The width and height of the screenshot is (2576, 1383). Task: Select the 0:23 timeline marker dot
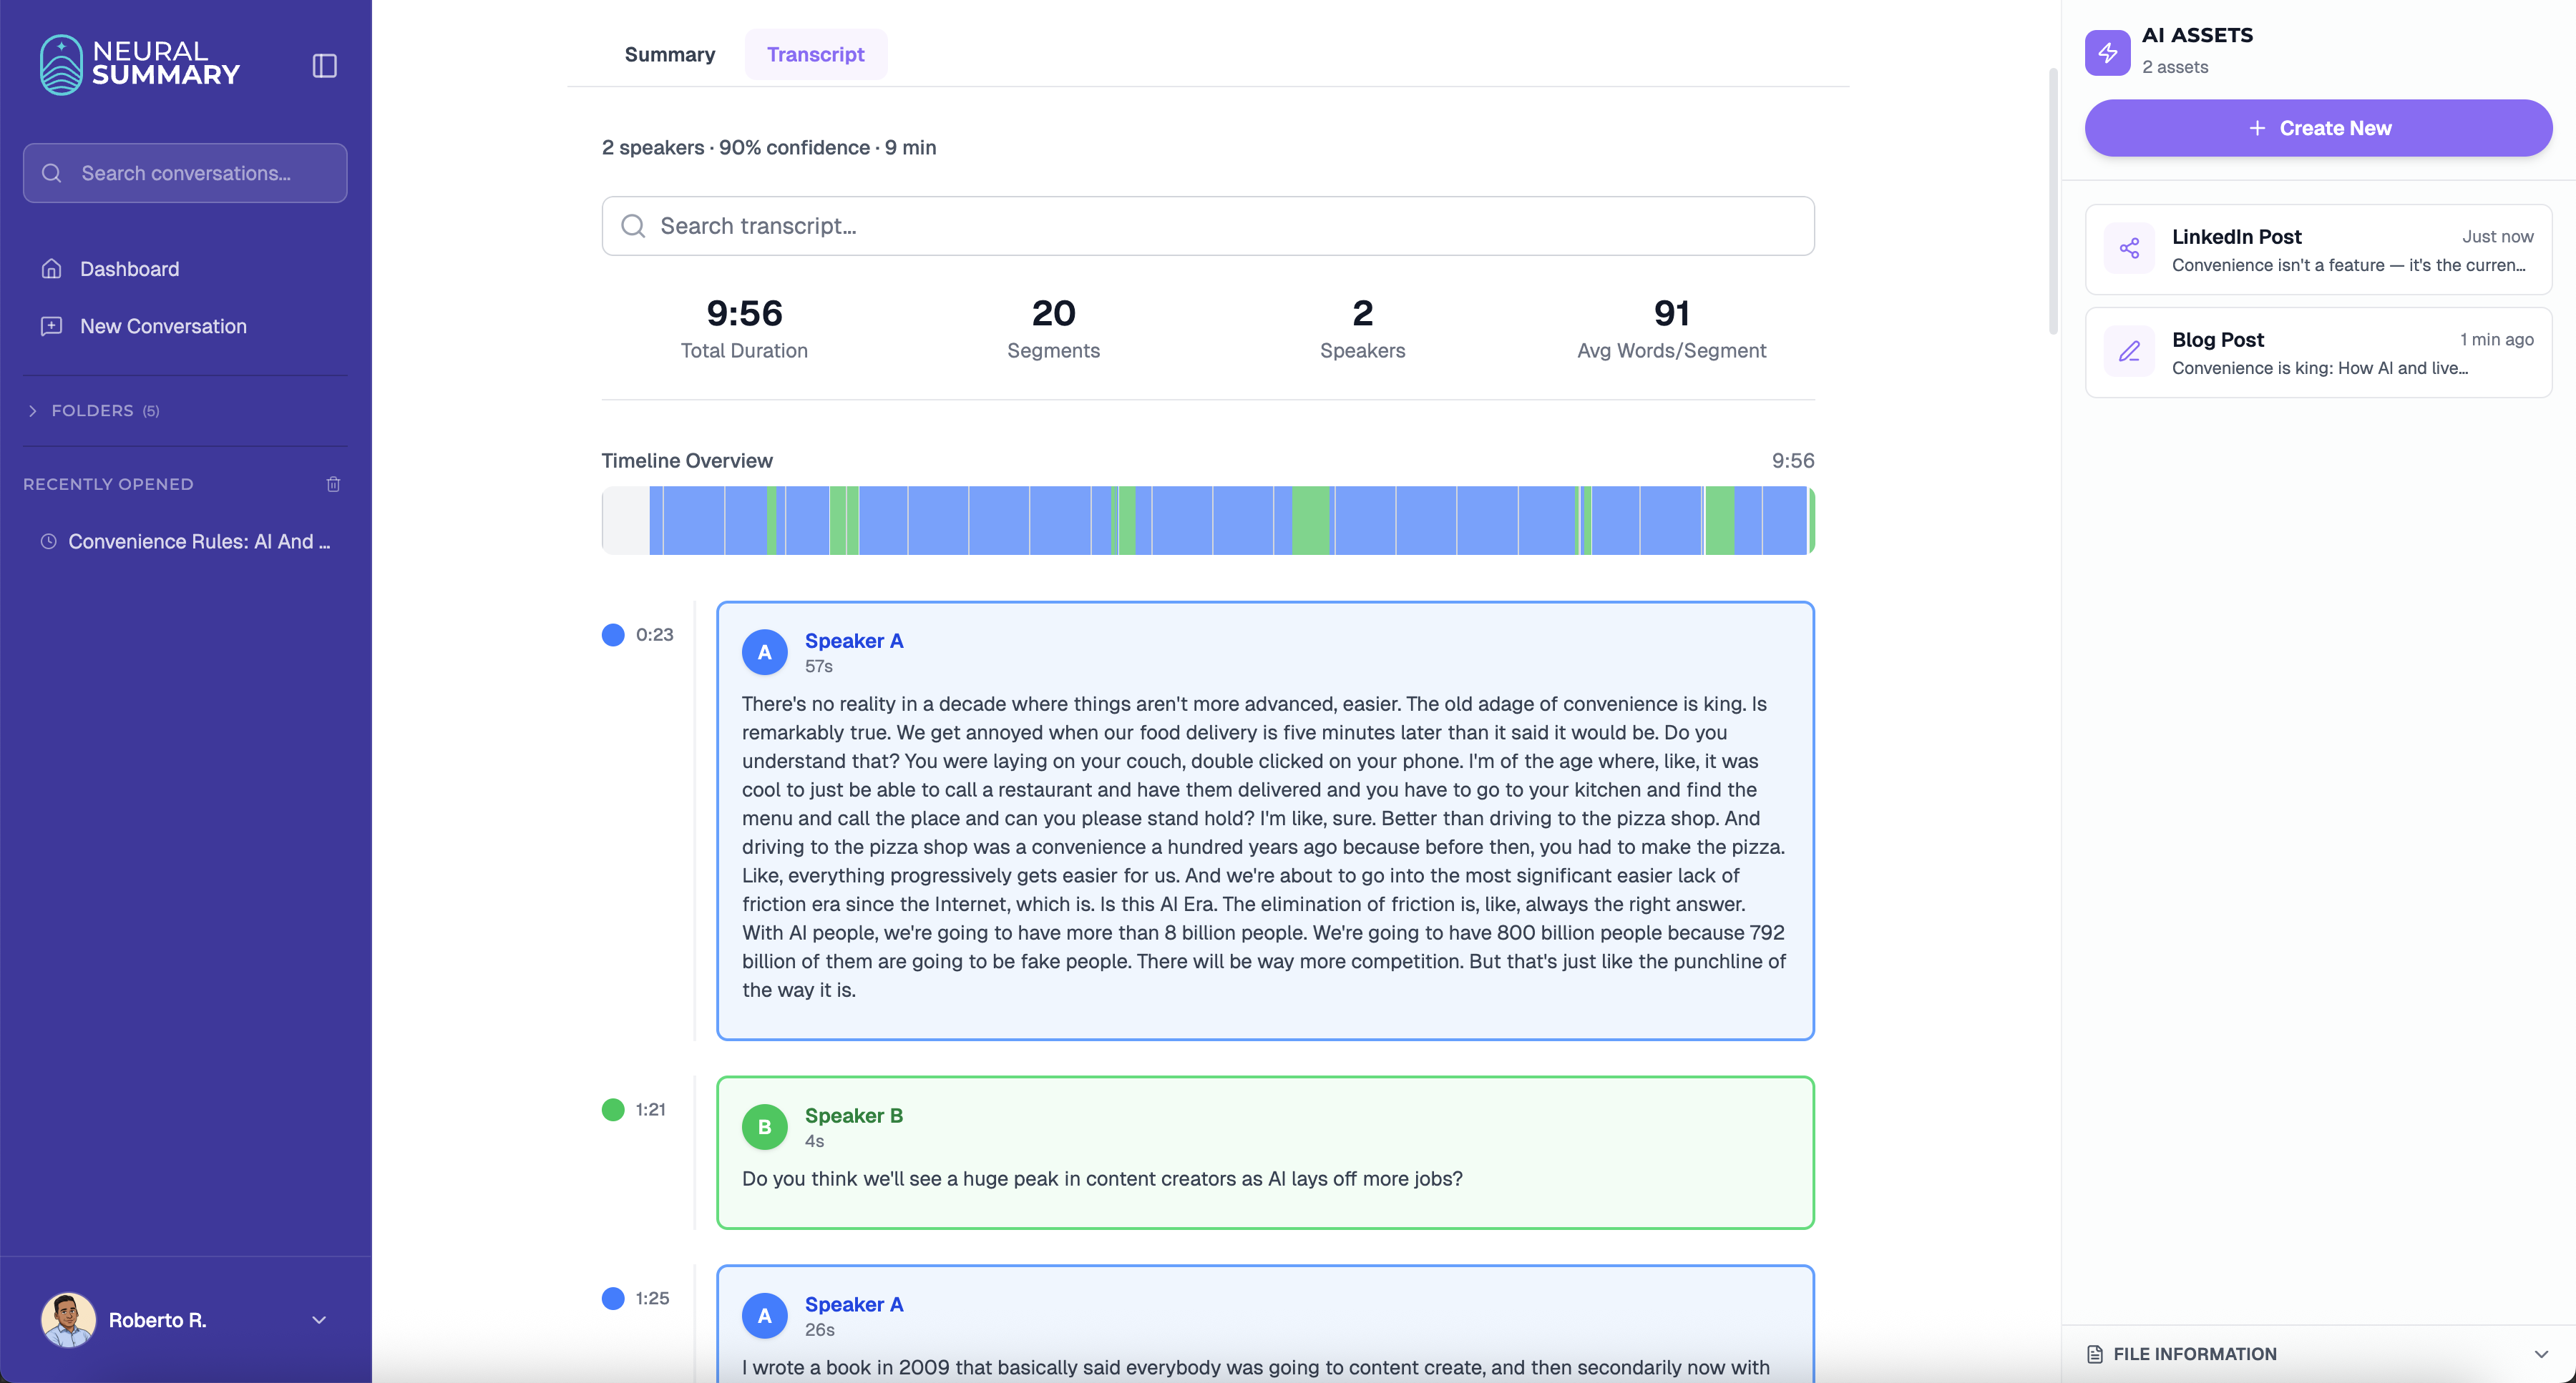point(613,634)
